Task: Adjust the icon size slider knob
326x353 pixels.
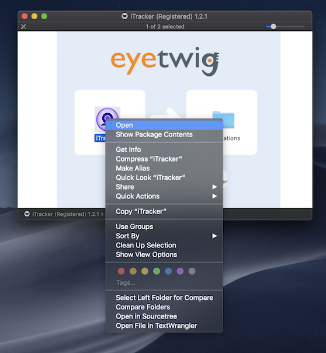Action: click(x=273, y=27)
